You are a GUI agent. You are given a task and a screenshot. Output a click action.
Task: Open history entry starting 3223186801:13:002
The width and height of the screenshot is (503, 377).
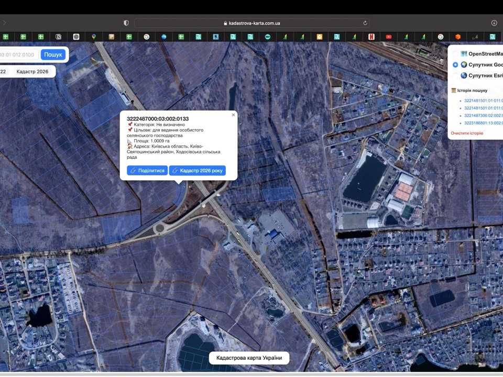point(484,123)
